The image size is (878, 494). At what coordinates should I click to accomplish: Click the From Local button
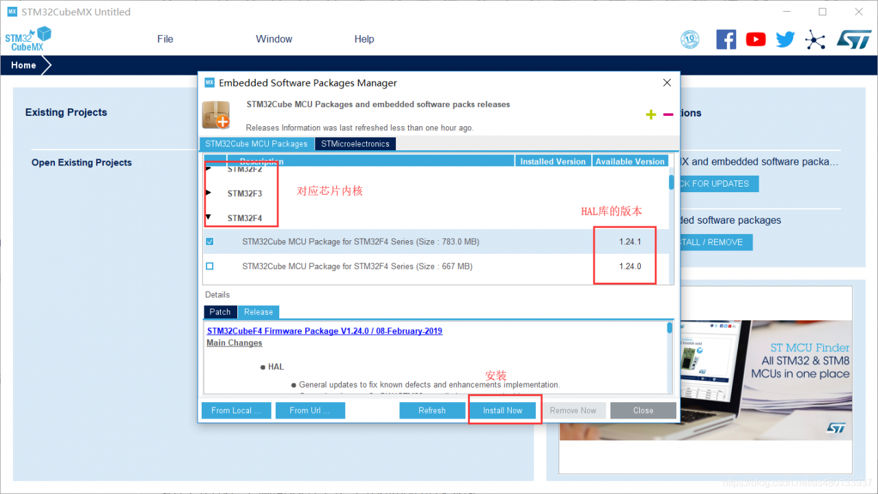(236, 410)
